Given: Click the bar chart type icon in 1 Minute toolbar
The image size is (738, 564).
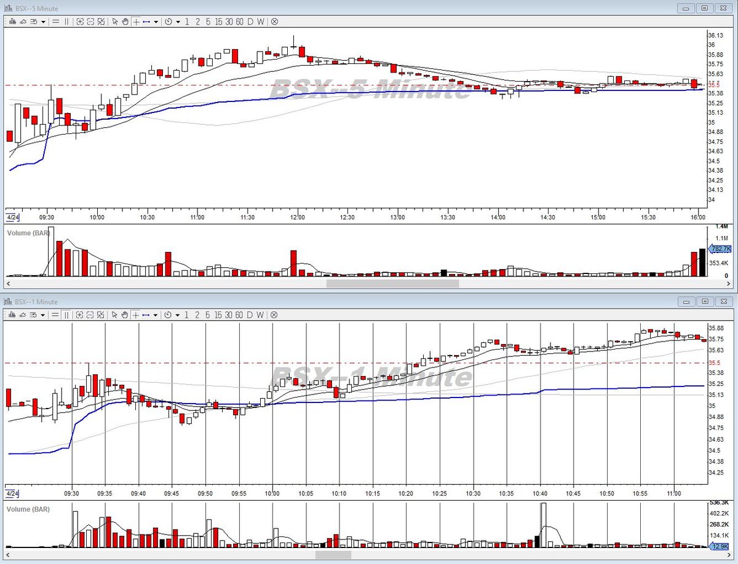Looking at the screenshot, I should [x=13, y=315].
